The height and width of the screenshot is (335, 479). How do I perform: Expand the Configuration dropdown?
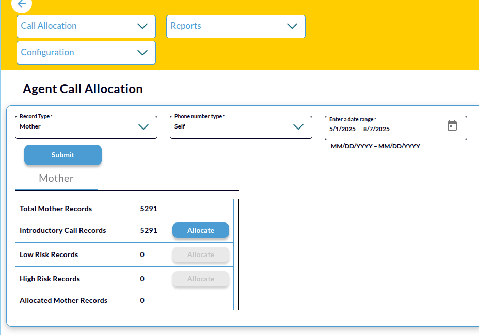pos(86,53)
